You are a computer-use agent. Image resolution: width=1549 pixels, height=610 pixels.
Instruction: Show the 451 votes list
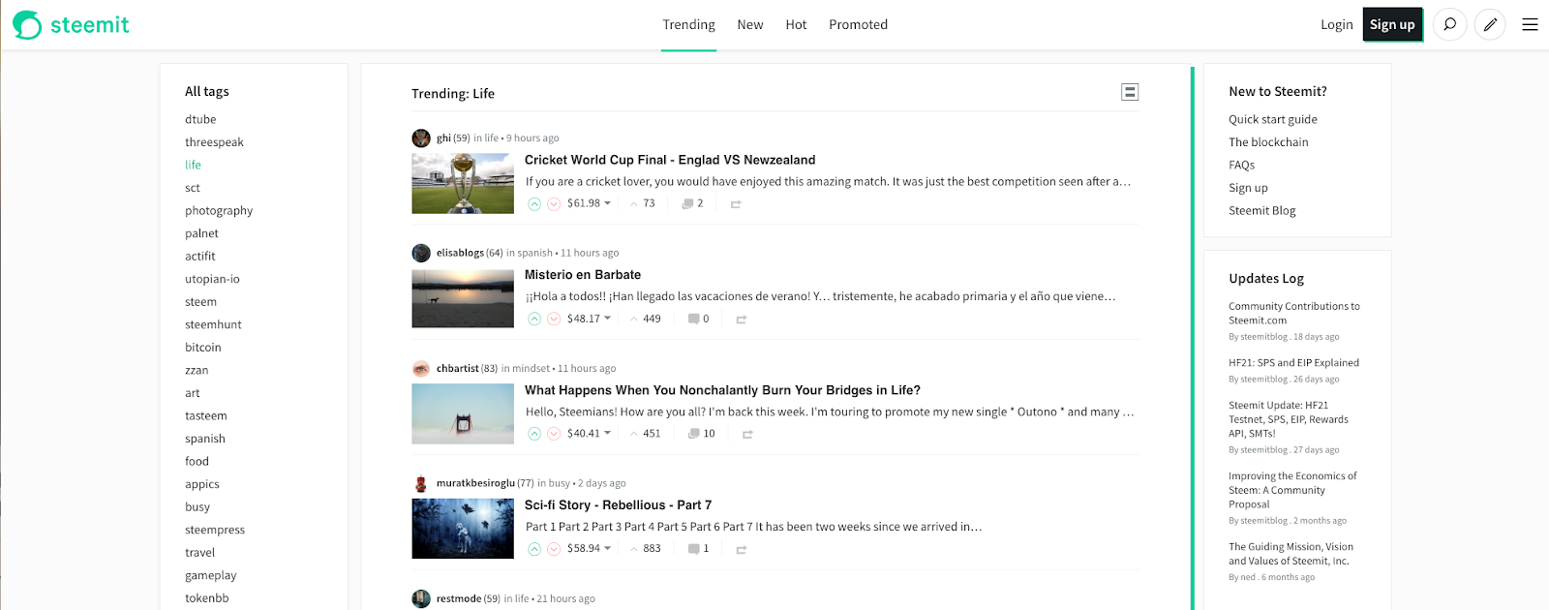click(x=645, y=434)
